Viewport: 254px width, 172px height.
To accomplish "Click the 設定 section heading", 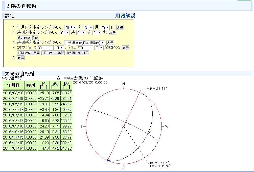I will tap(10, 16).
